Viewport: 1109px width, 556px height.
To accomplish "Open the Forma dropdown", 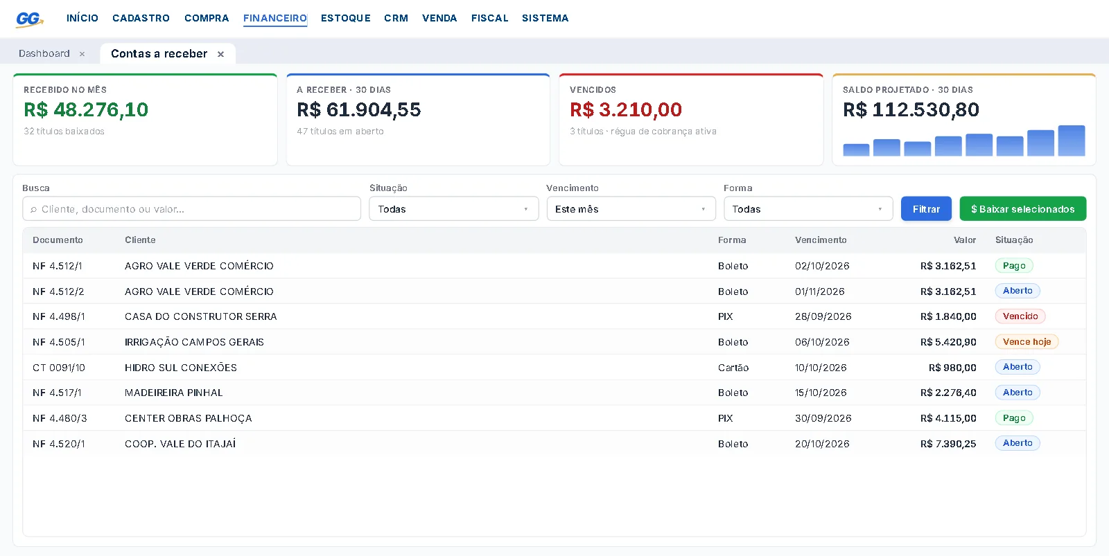I will (808, 209).
